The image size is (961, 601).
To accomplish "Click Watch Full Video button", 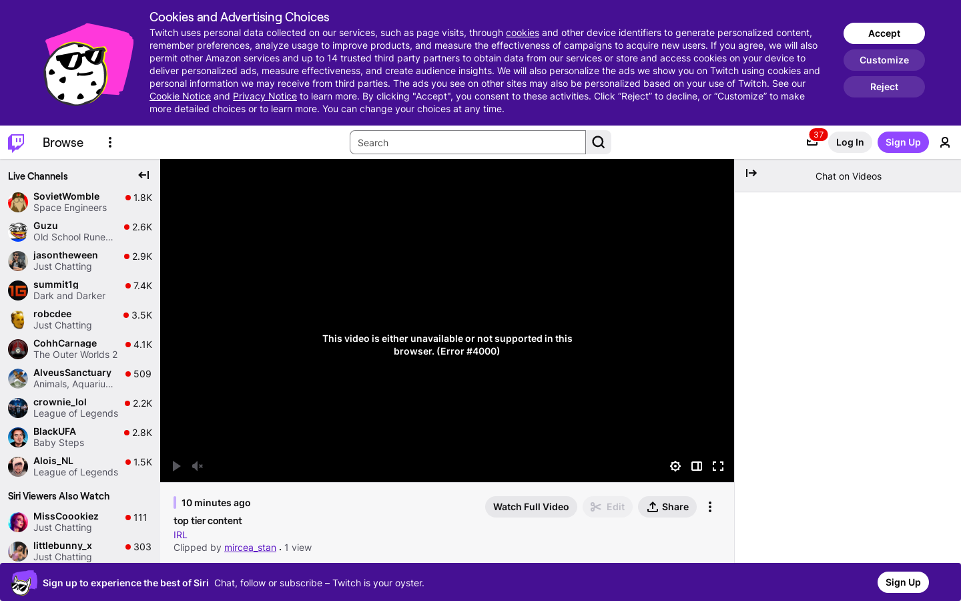I will tap(531, 507).
